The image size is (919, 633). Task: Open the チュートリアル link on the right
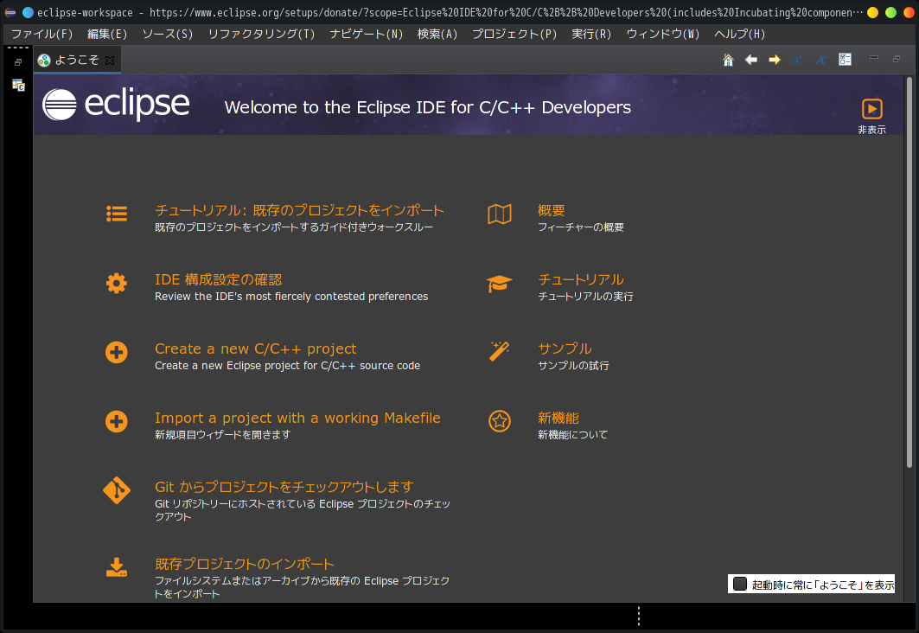(x=581, y=279)
